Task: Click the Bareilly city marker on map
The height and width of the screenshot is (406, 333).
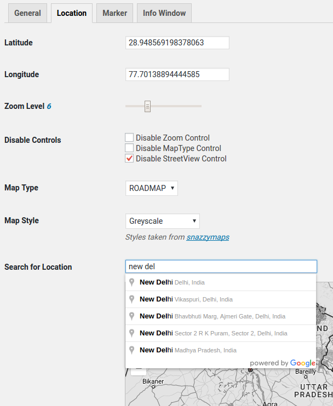Action: (x=306, y=377)
